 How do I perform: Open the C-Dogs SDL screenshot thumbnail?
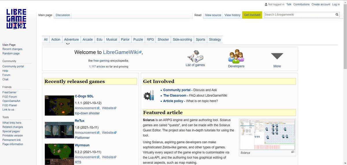coord(59,105)
